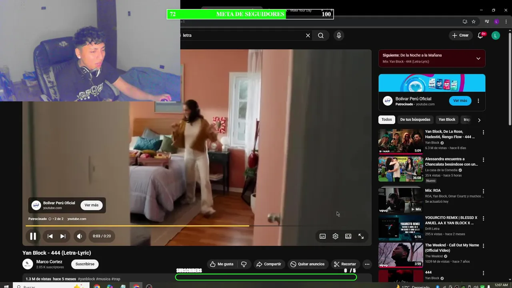
Task: Toggle subtitles in the player
Action: (322, 236)
